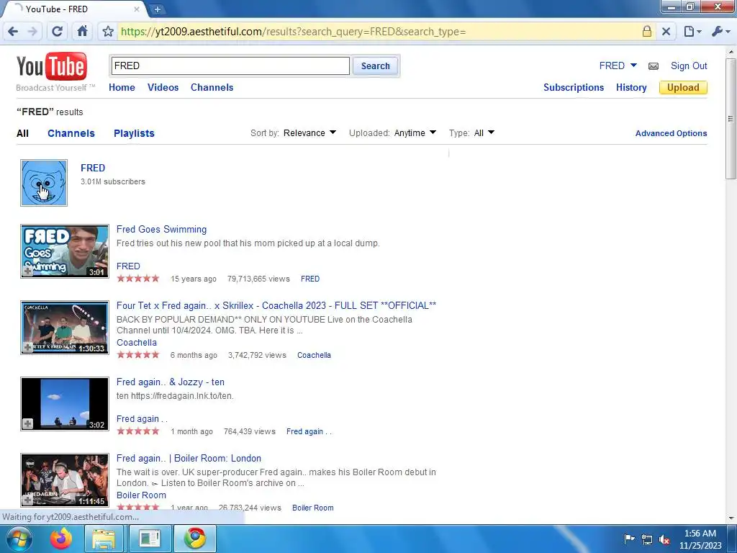Open Advanced Options link

(x=671, y=133)
